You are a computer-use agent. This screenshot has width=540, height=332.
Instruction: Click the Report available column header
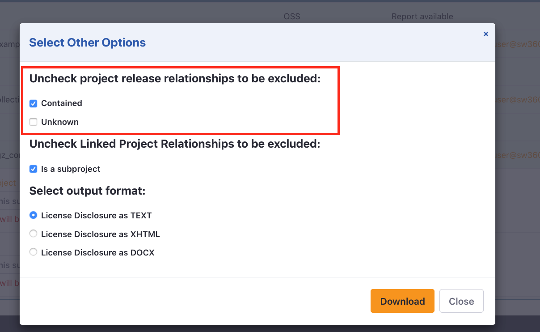[422, 16]
